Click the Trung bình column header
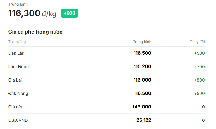 142,42
